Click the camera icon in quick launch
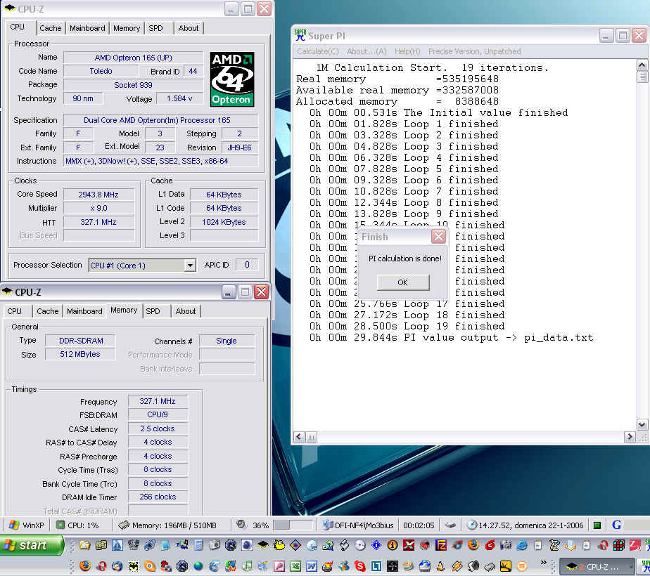The height and width of the screenshot is (576, 650). (x=215, y=545)
